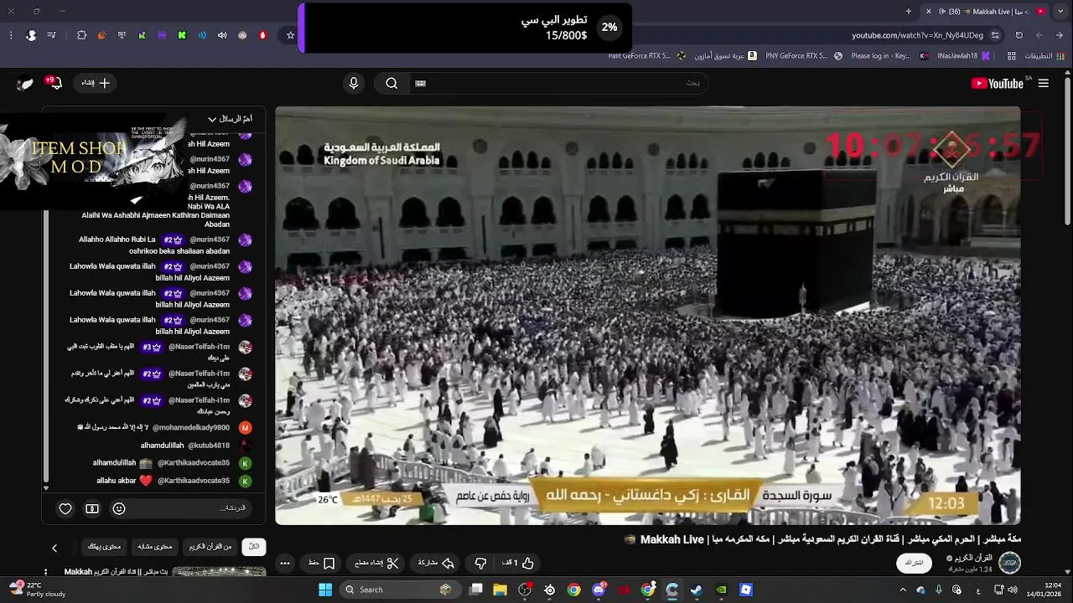Open the Windows Start menu
The image size is (1073, 603).
325,590
